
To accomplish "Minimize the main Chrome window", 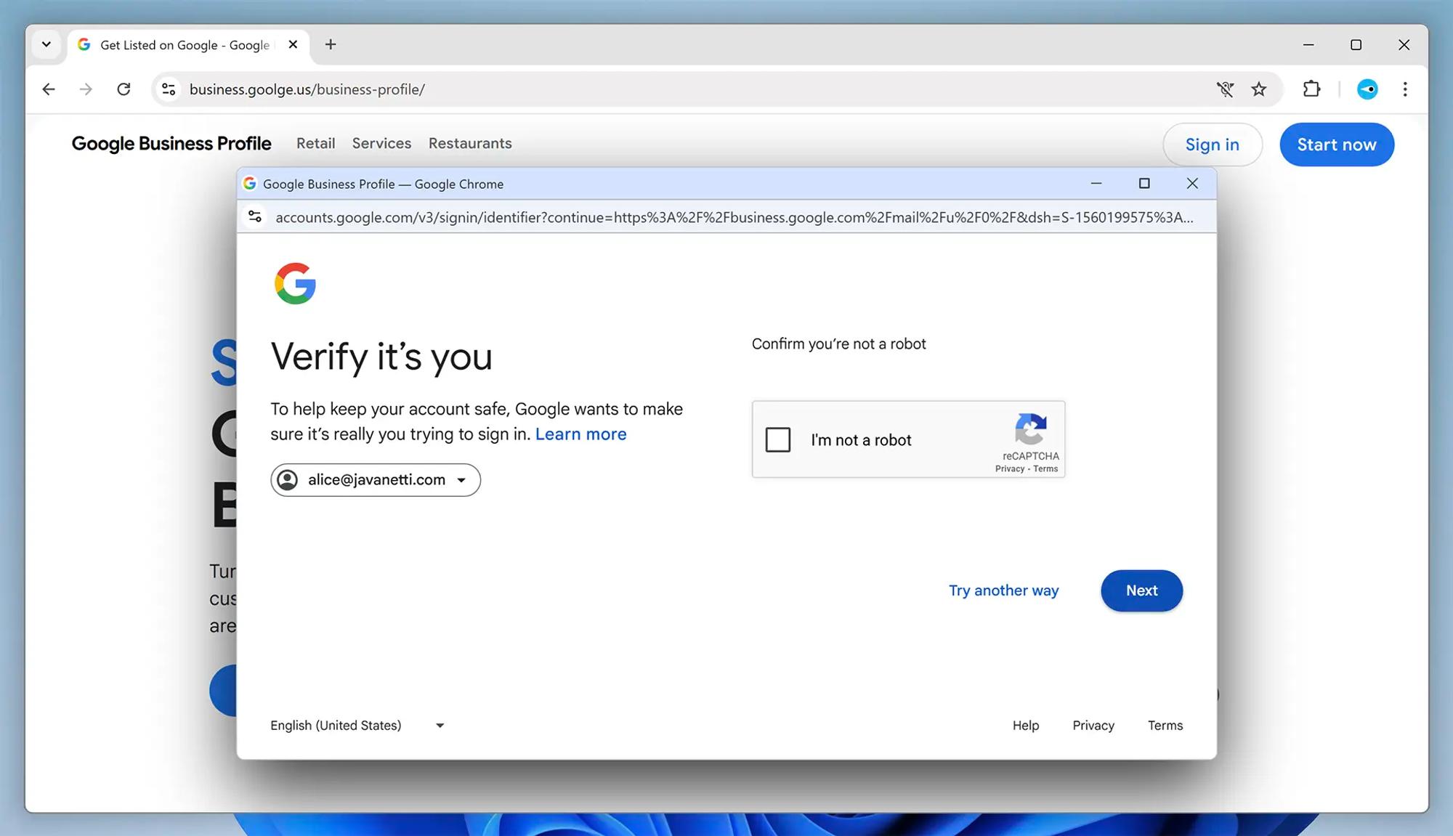I will point(1308,45).
